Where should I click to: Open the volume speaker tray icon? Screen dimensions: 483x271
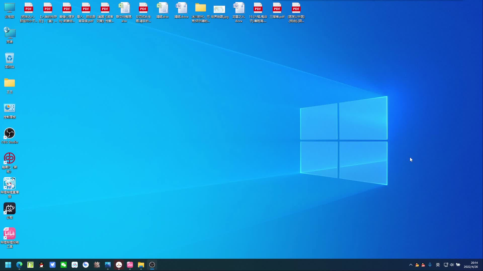(x=452, y=265)
